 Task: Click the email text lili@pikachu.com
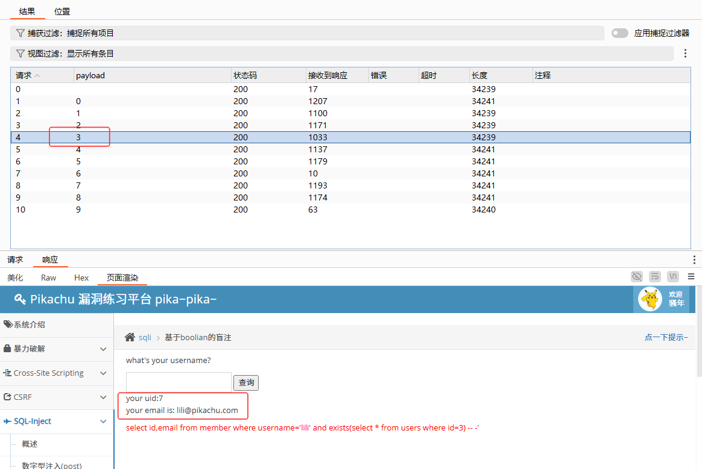pyautogui.click(x=207, y=411)
